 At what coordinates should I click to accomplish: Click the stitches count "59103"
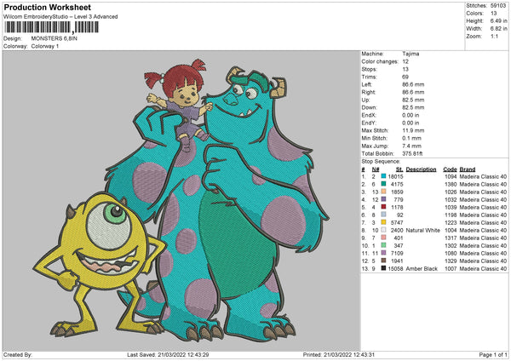tap(498, 6)
